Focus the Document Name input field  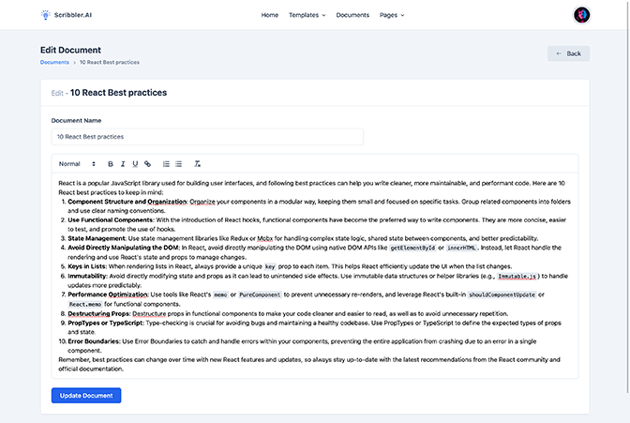point(207,137)
